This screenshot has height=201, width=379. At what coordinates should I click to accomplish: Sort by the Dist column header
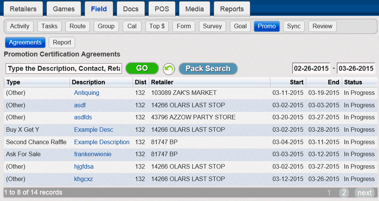point(141,82)
